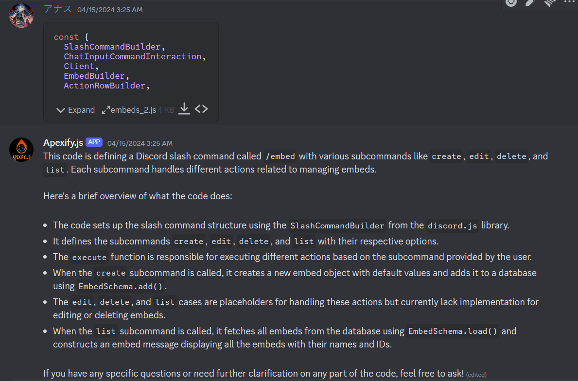Image resolution: width=578 pixels, height=381 pixels.
Task: Click the 04/15/2024 timestamp on アナス's message
Action: (x=109, y=9)
